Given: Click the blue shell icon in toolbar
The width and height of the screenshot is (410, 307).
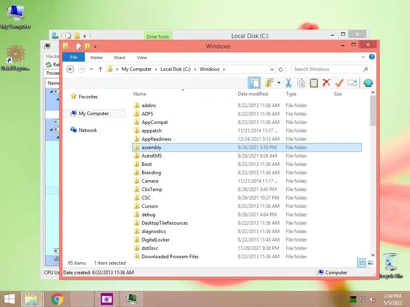Looking at the screenshot, I should click(368, 83).
